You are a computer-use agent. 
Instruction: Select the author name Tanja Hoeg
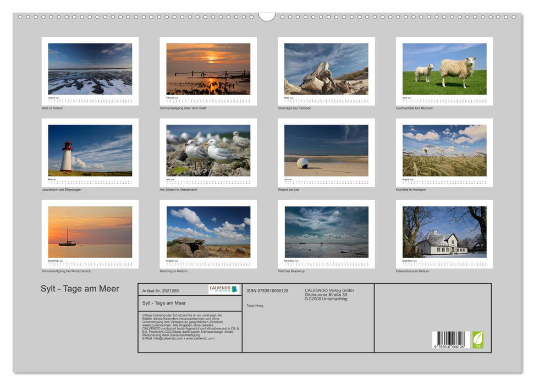tap(255, 305)
